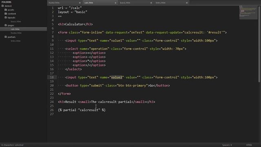
Task: Open basic.htm in the sidebar tree
Action: [x=16, y=22]
